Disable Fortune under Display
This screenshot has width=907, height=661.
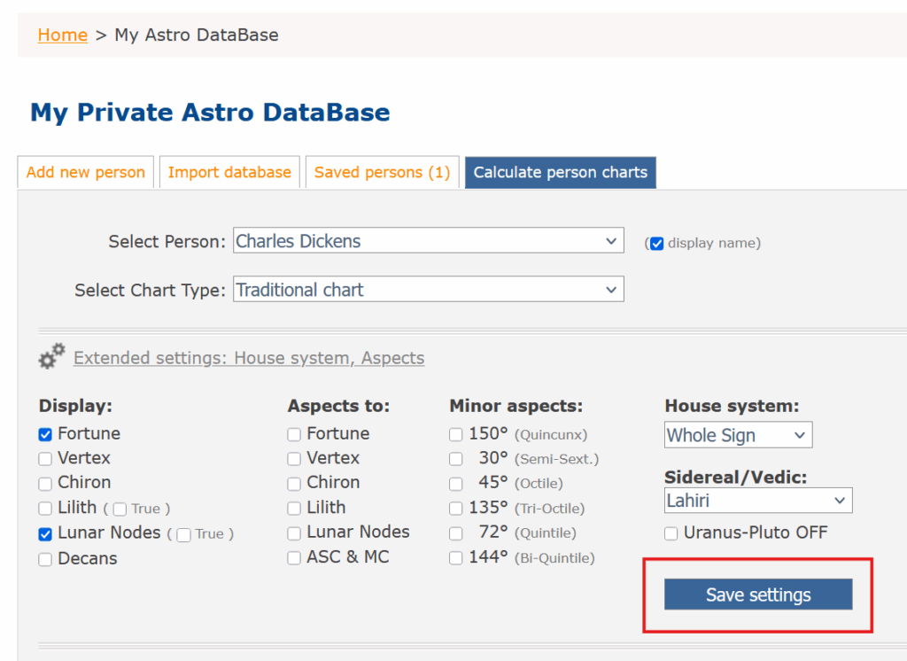(45, 434)
